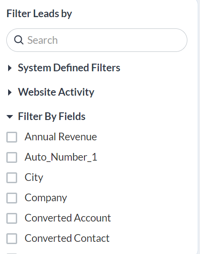This screenshot has height=254, width=200.
Task: Enable the Auto_Number_1 checkbox
Action: pos(12,157)
